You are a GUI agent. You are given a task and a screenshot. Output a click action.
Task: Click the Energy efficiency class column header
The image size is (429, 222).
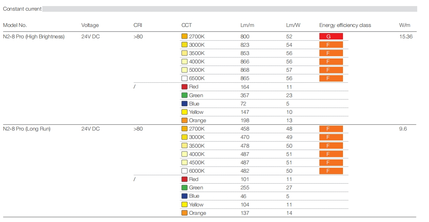(345, 25)
